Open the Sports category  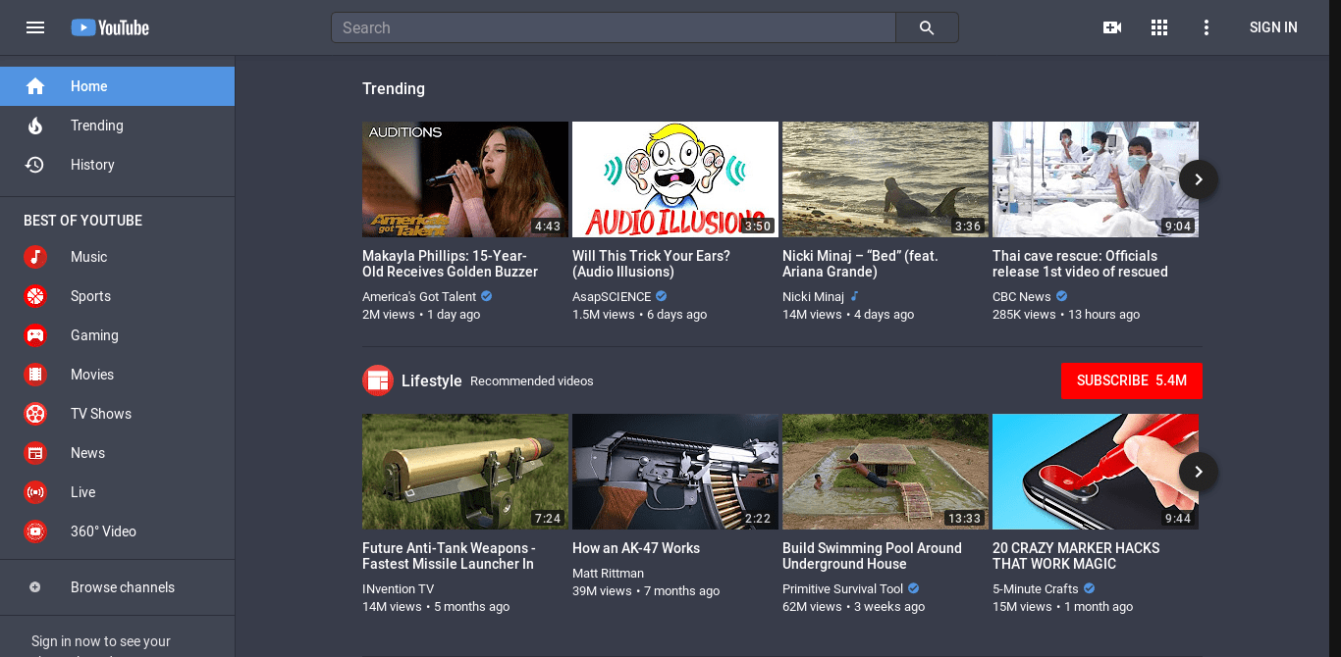[118, 296]
